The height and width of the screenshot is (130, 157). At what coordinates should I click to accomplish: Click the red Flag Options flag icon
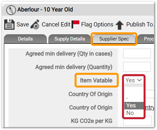click(x=75, y=24)
